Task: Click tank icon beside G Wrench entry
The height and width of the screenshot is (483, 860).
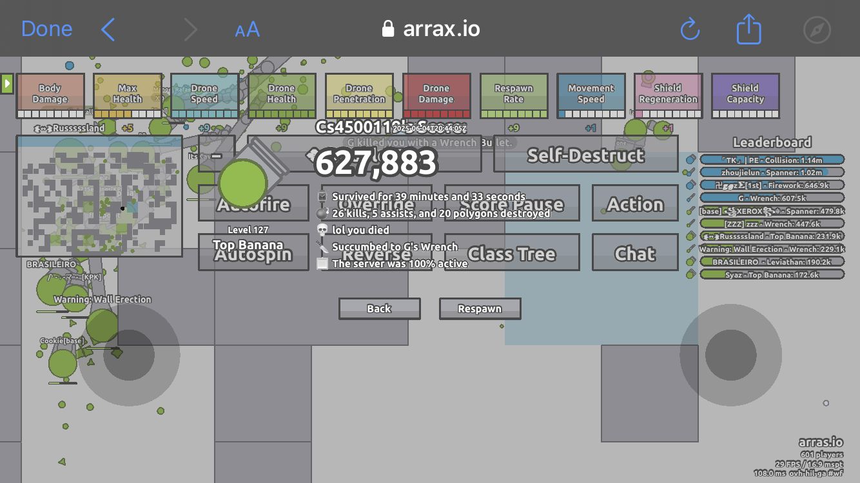Action: pyautogui.click(x=690, y=198)
